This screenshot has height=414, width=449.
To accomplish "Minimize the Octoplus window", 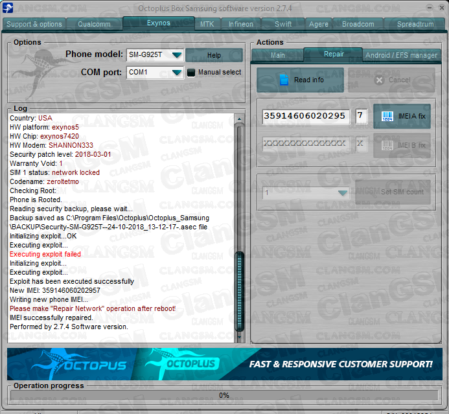I will point(430,8).
